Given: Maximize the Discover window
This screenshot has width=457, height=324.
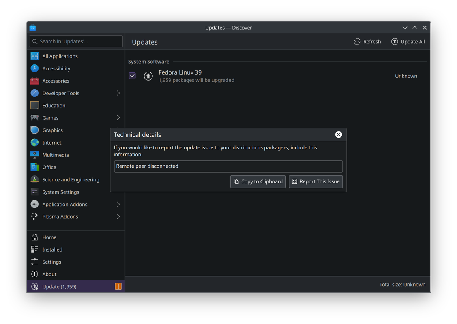Looking at the screenshot, I should [415, 28].
